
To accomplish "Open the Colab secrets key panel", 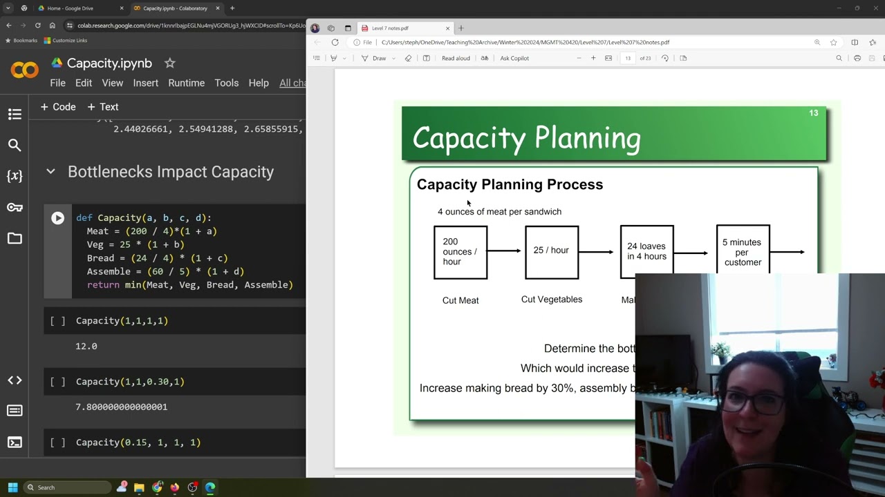I will pos(15,207).
